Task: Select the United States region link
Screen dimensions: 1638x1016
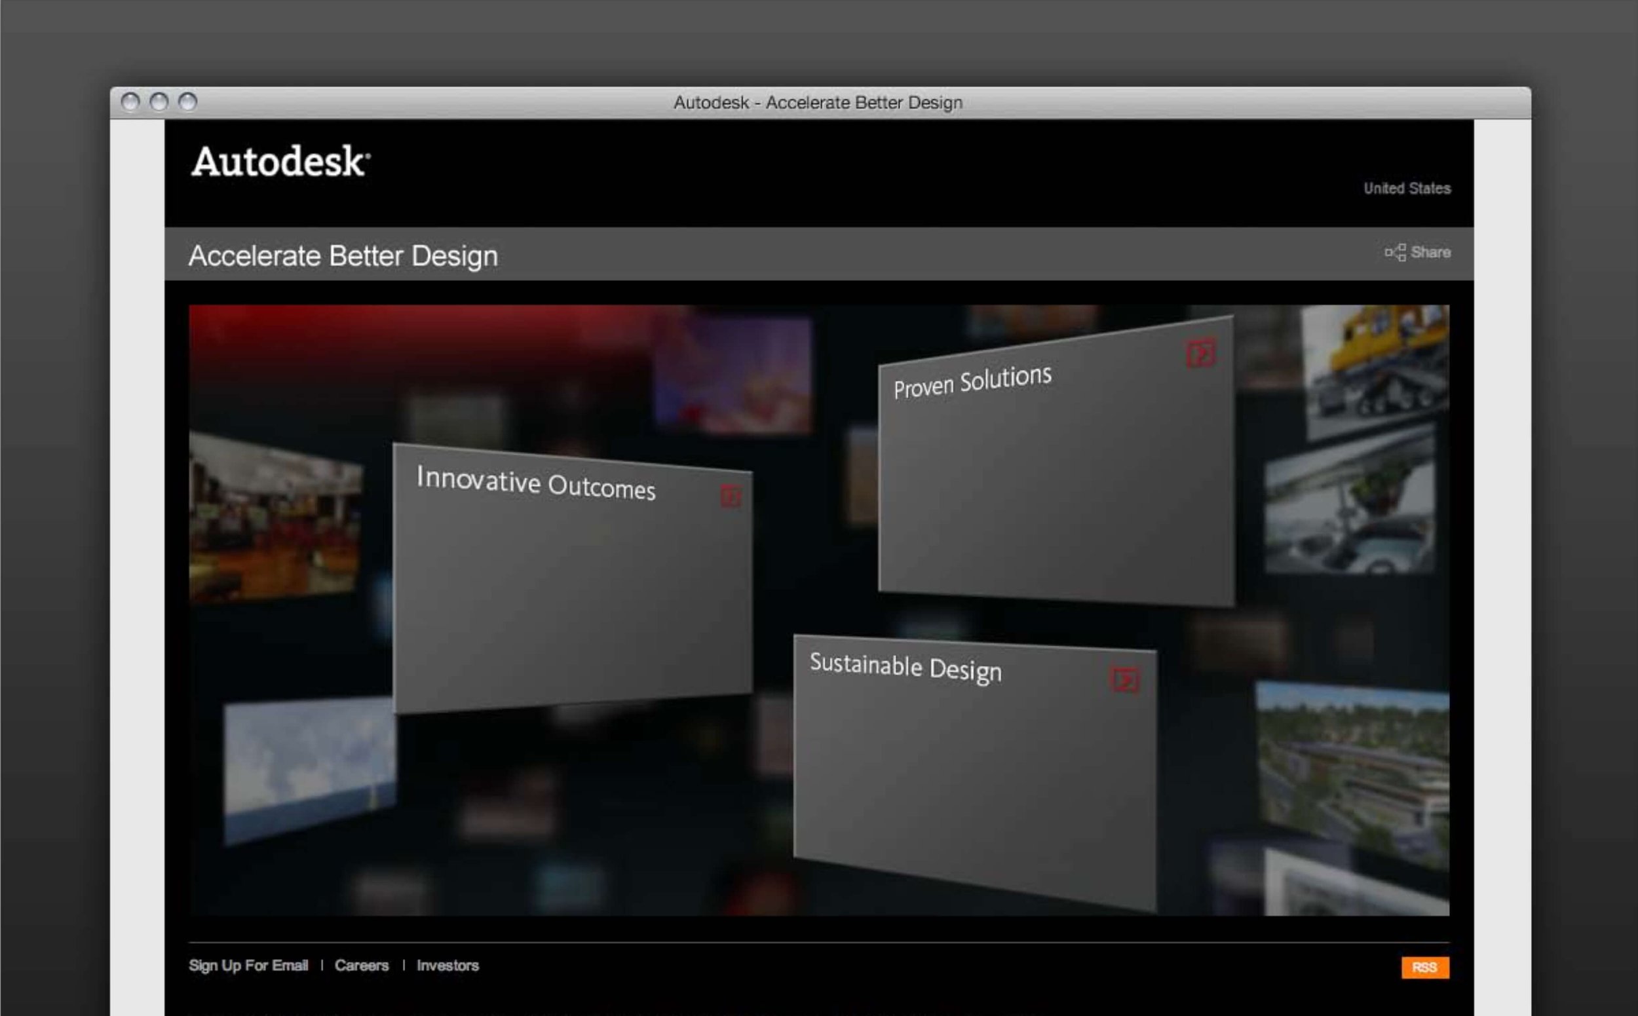Action: (x=1407, y=189)
